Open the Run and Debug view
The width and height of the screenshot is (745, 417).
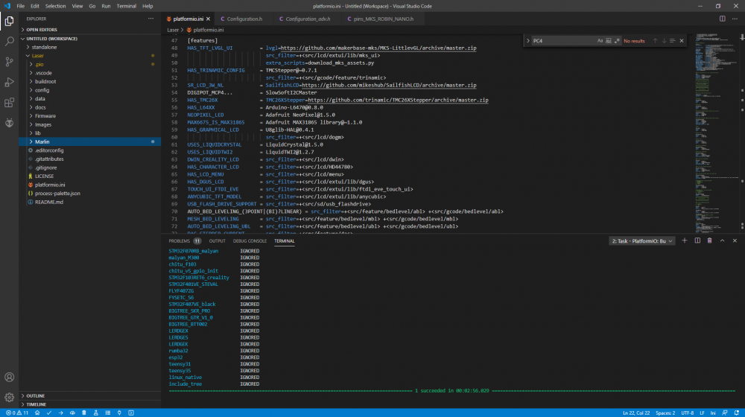(x=9, y=82)
